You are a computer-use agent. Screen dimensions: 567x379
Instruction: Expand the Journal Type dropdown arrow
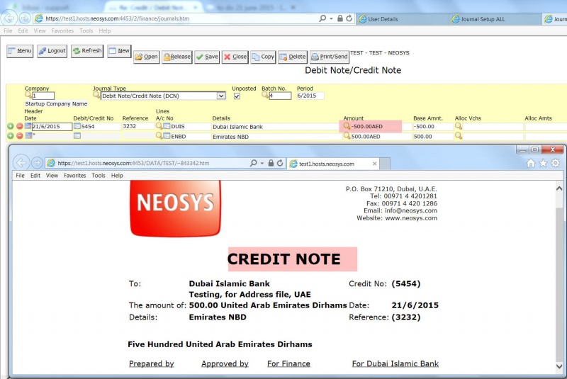click(221, 96)
